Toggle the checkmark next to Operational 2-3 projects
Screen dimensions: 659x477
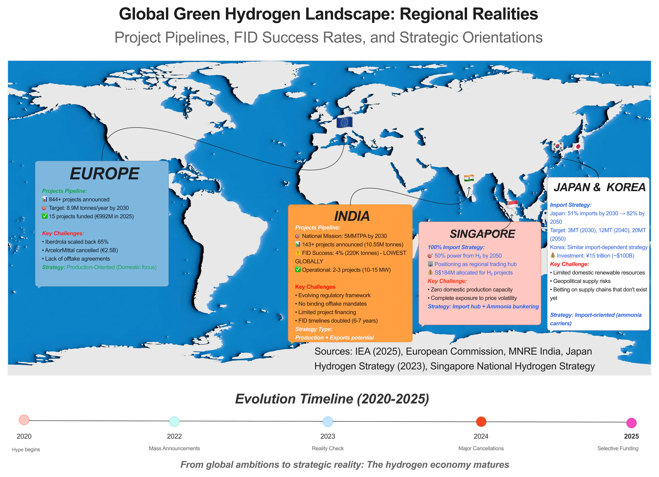(298, 270)
